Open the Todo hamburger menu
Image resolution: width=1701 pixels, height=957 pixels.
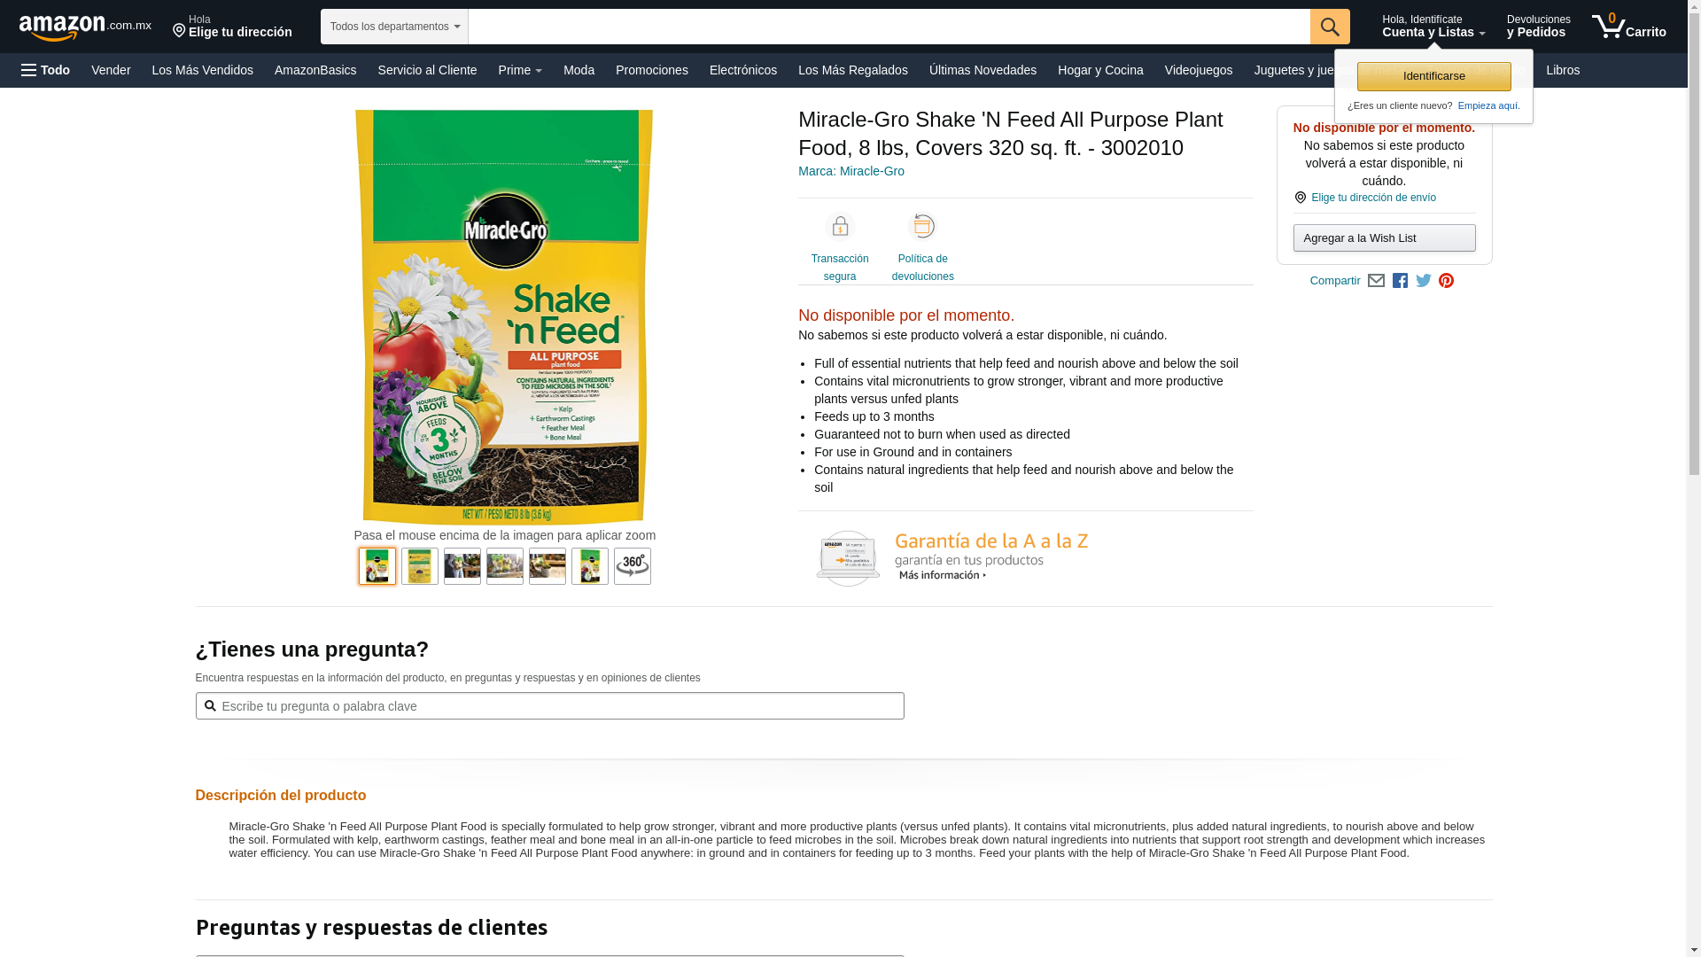coord(46,70)
